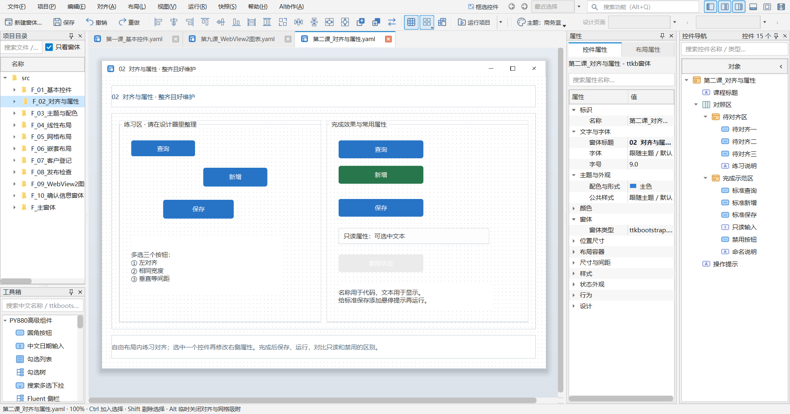Click the 新建窗体 toolbar button
Screen dimensions: 790x414
(23, 22)
